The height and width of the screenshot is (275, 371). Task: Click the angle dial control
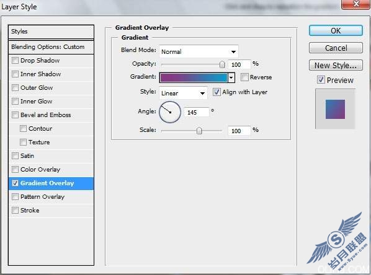click(170, 112)
